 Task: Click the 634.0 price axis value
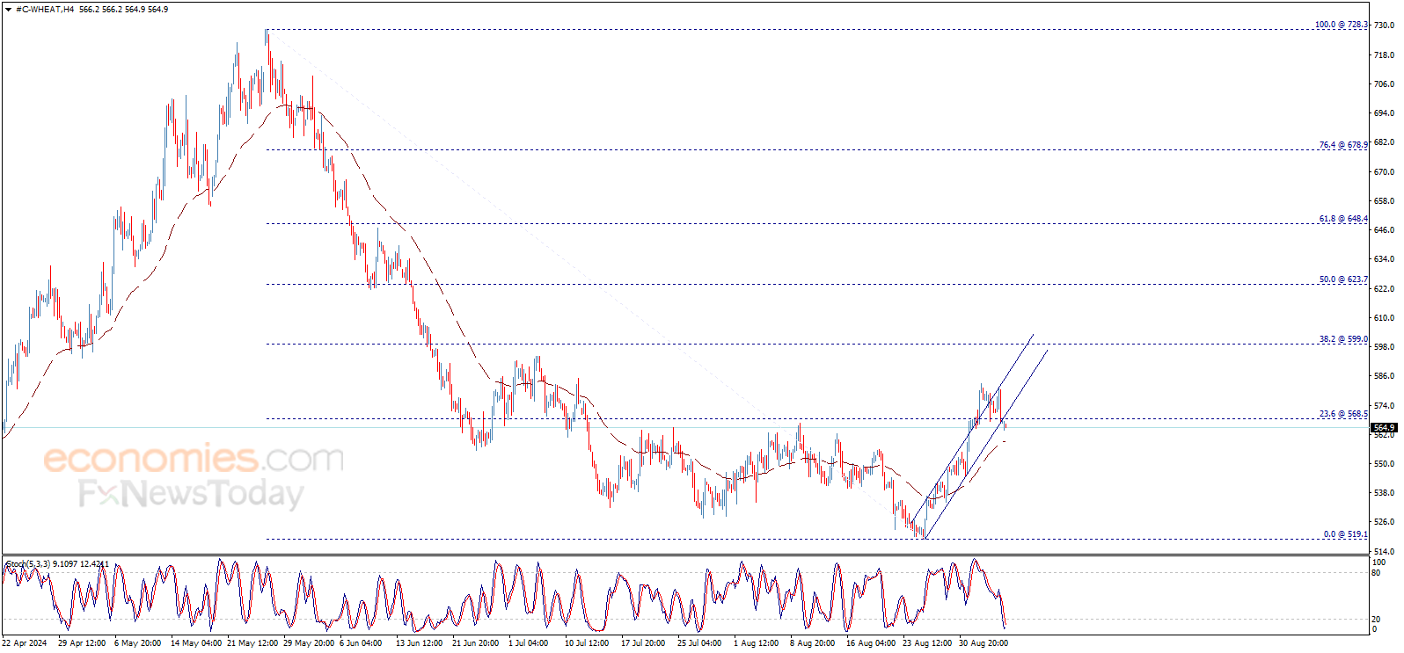click(1384, 259)
